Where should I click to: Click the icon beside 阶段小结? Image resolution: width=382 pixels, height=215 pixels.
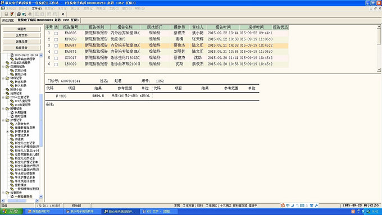coord(7,89)
